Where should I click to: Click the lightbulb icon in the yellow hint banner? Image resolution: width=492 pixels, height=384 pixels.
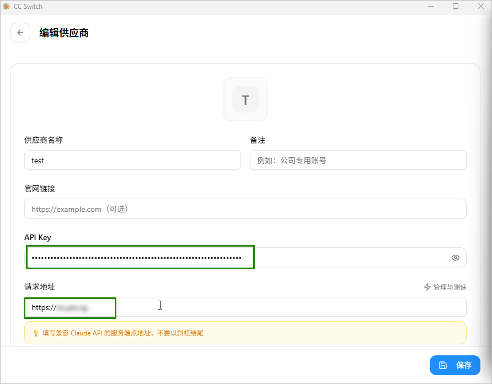[x=34, y=333]
